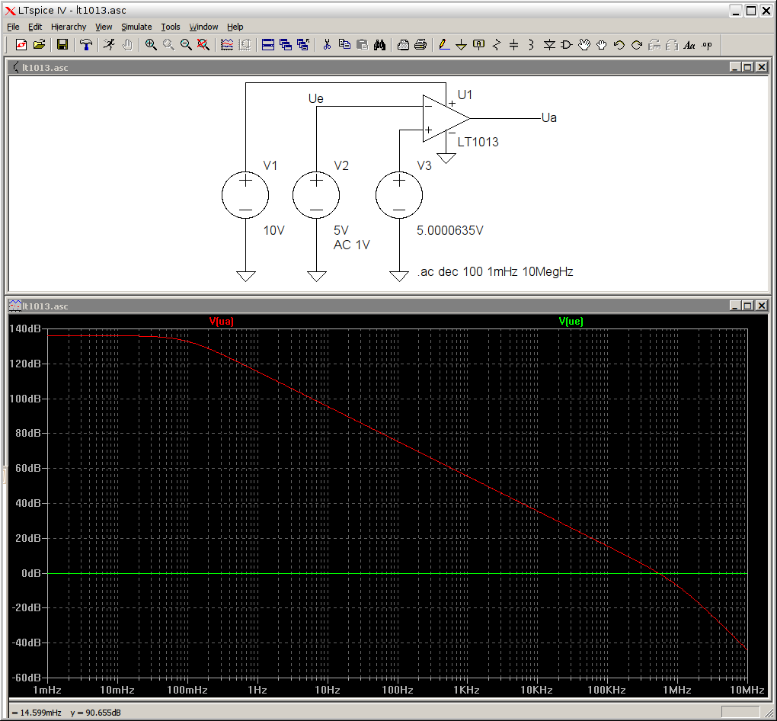Click the Zoom In magnifier icon

[x=151, y=45]
